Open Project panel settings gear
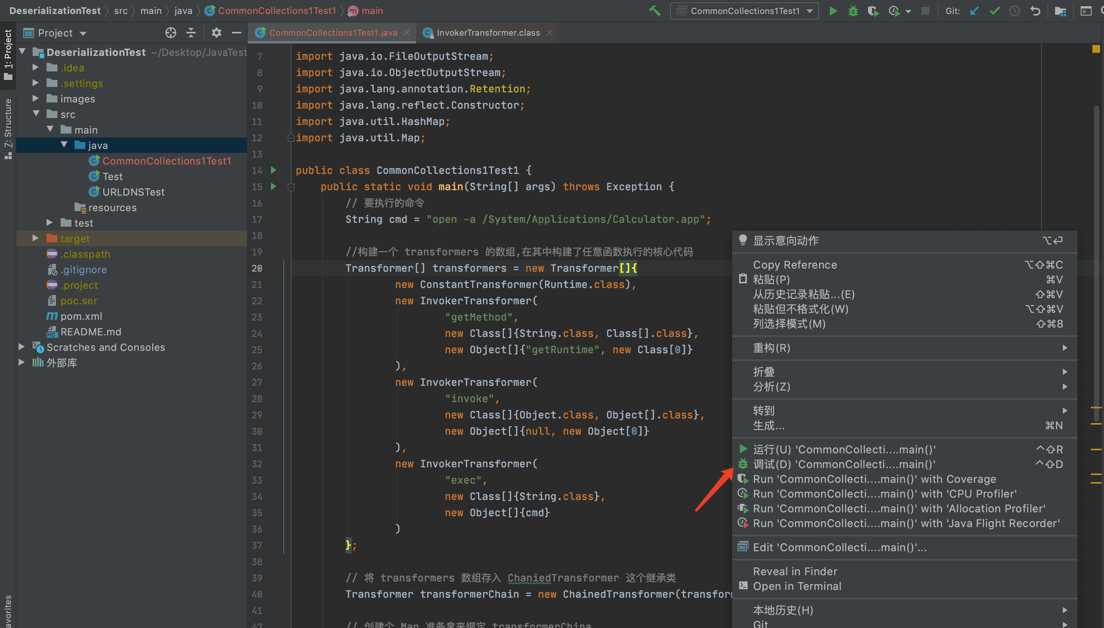 click(217, 33)
